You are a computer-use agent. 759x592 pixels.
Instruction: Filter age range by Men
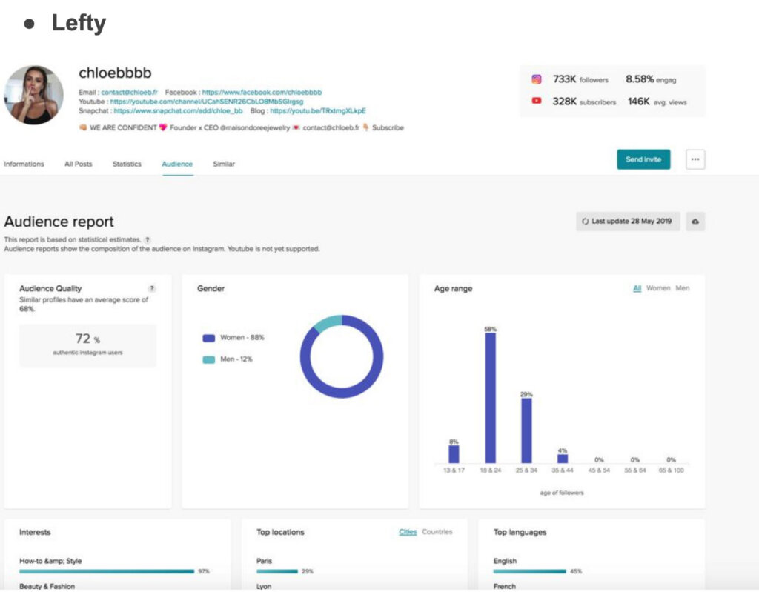682,288
